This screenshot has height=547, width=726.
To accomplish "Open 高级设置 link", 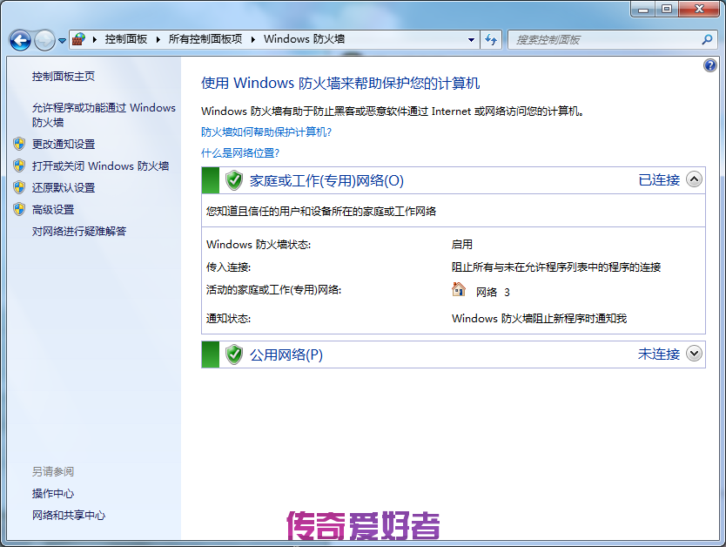I will pos(53,209).
